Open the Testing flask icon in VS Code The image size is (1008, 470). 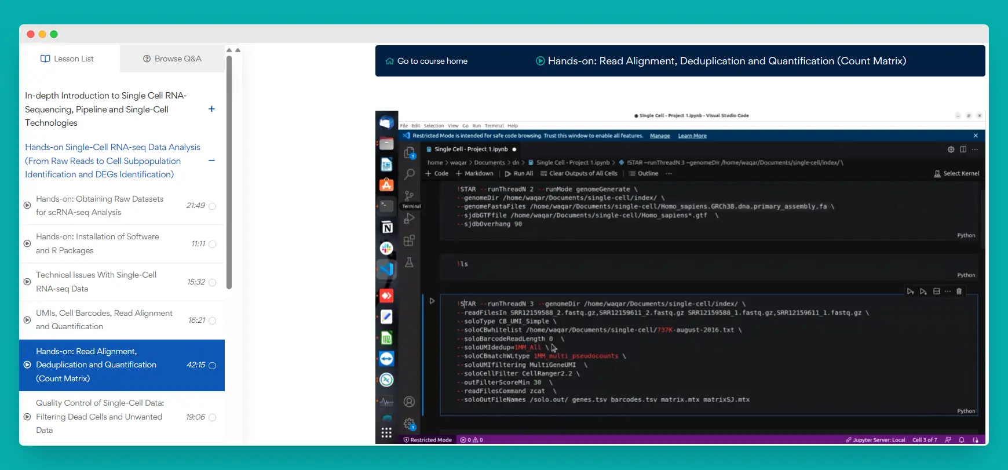[x=409, y=263]
